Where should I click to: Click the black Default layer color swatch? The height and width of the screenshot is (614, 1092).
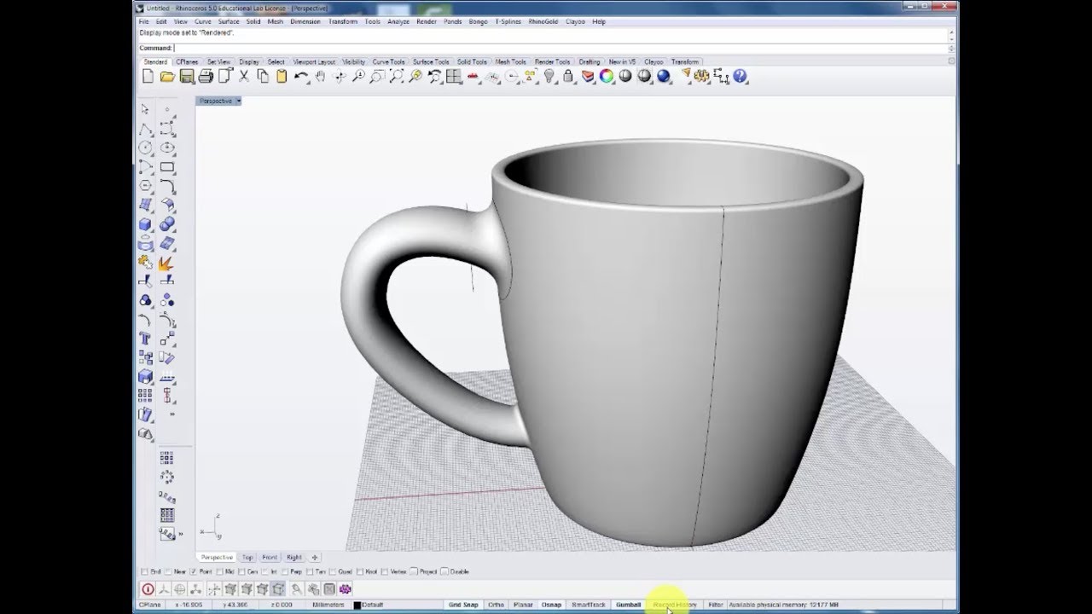click(357, 605)
